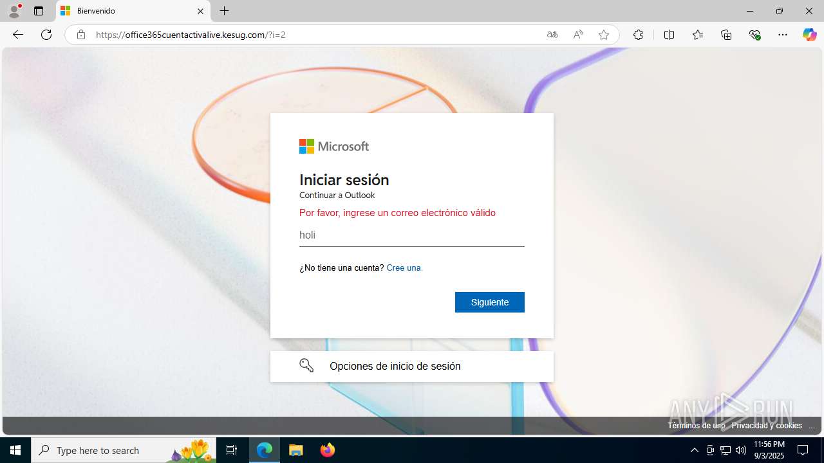The width and height of the screenshot is (824, 463).
Task: Show hidden system tray icons
Action: (x=694, y=450)
